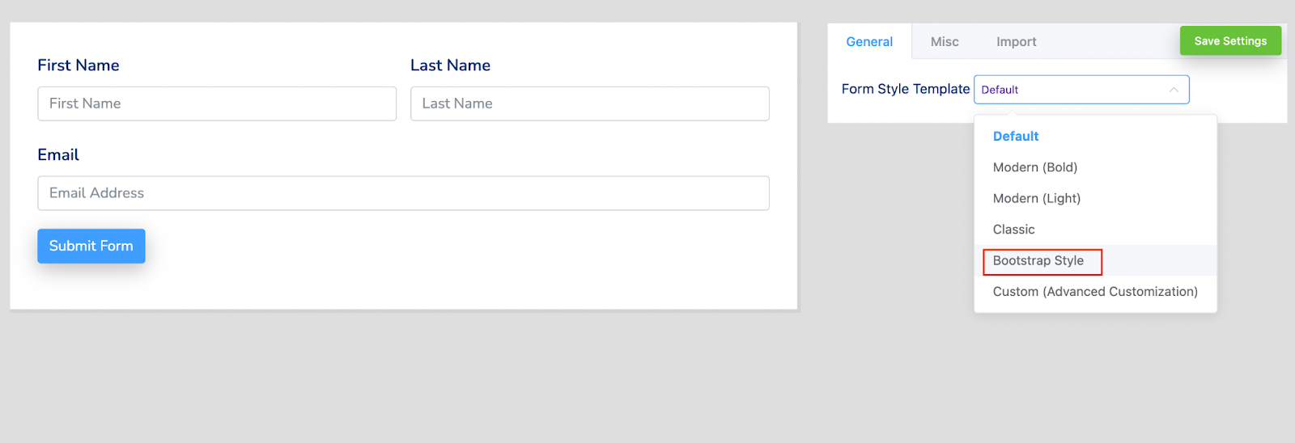Click the green Save Settings button

[x=1230, y=41]
